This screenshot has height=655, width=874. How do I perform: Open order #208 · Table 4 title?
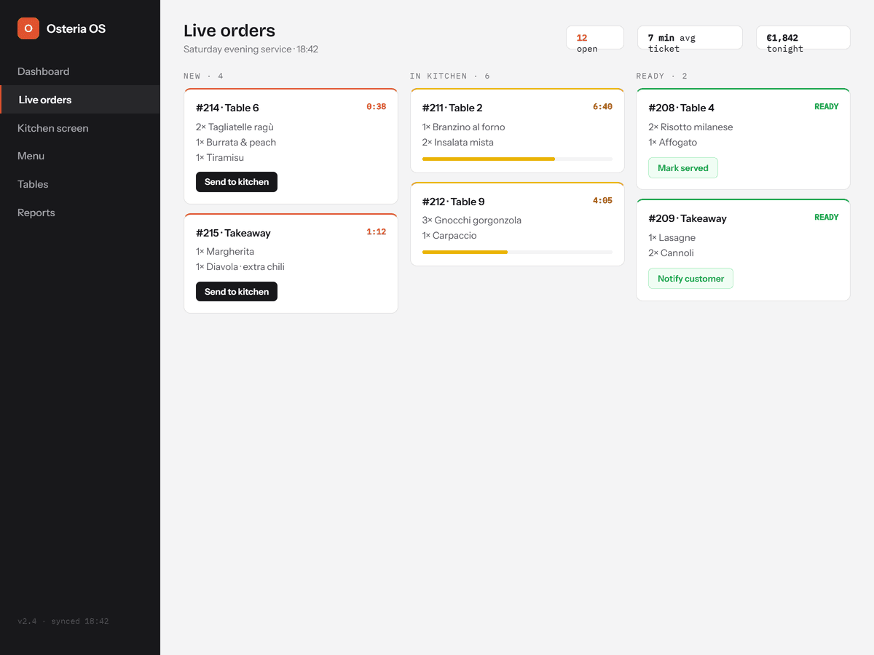point(681,108)
